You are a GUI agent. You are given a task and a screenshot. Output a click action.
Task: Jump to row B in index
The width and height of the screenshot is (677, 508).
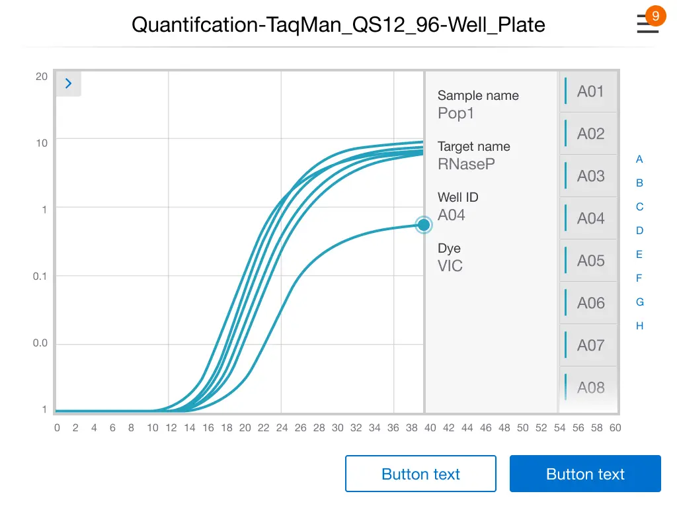pos(639,183)
